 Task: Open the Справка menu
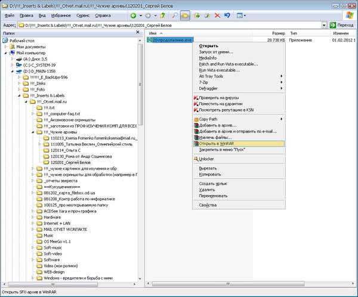coord(103,16)
